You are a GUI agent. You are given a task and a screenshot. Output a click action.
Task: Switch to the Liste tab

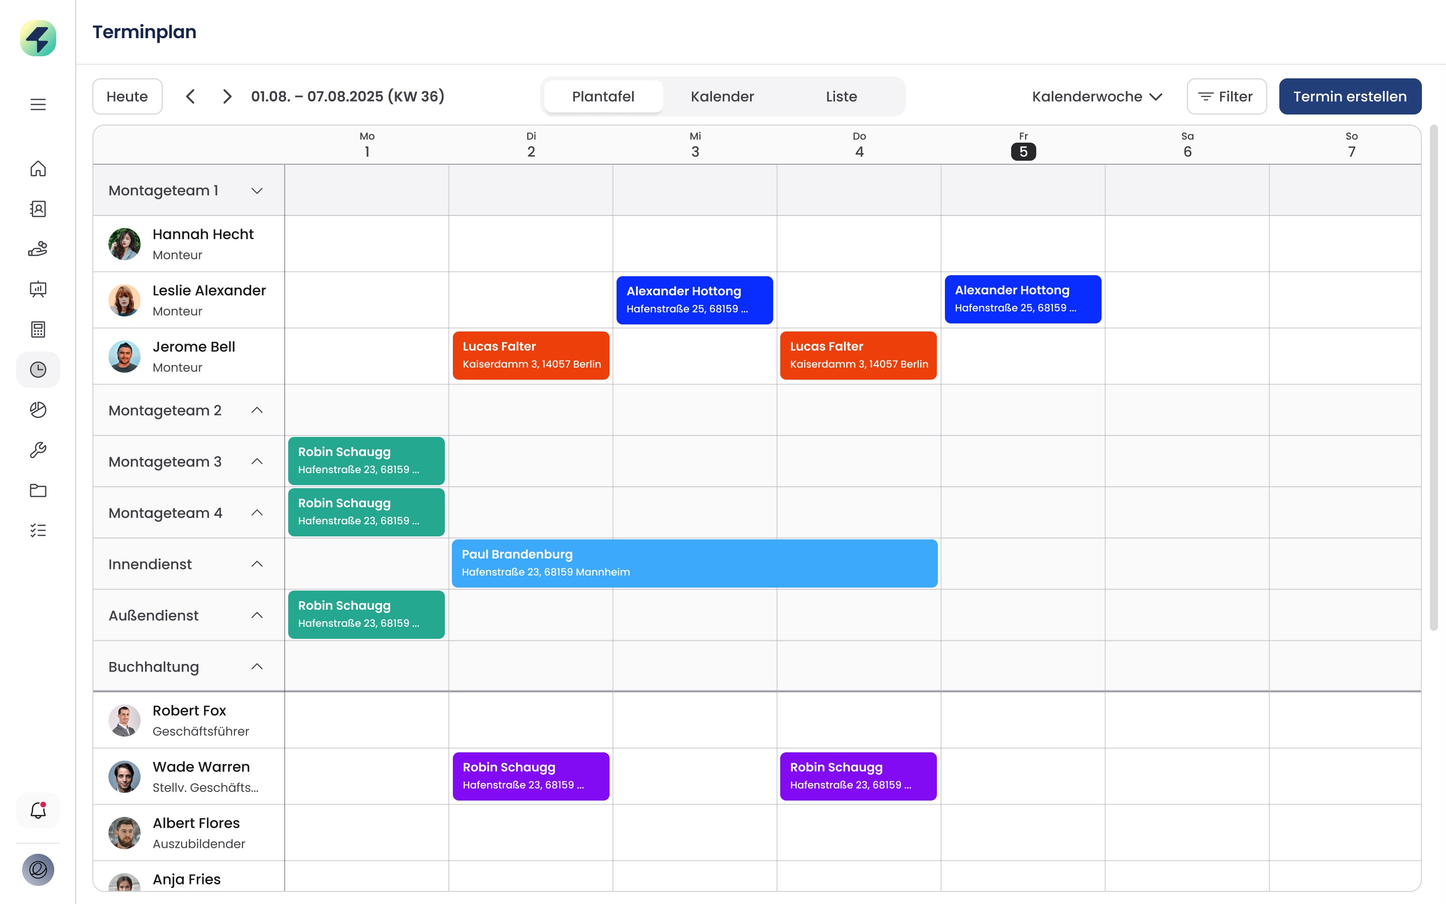[x=840, y=96]
